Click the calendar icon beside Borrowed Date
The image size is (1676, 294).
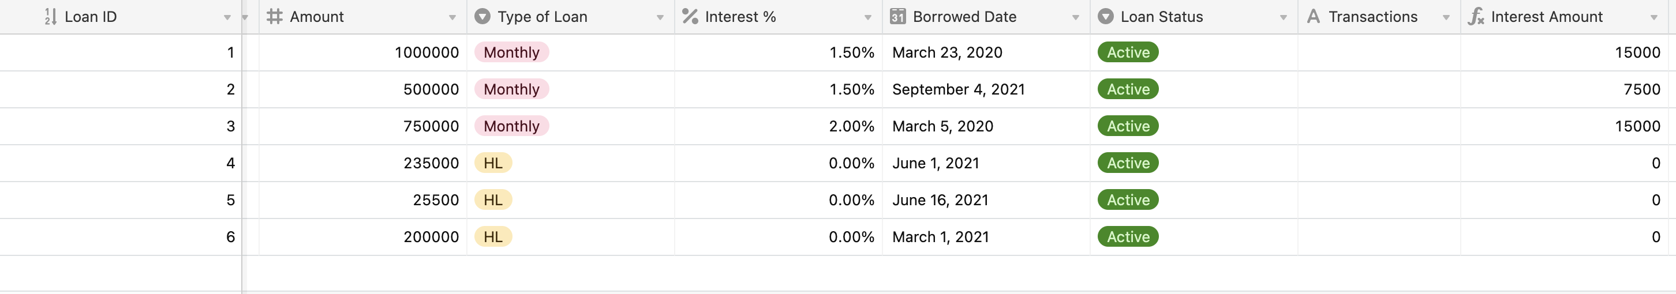point(898,16)
